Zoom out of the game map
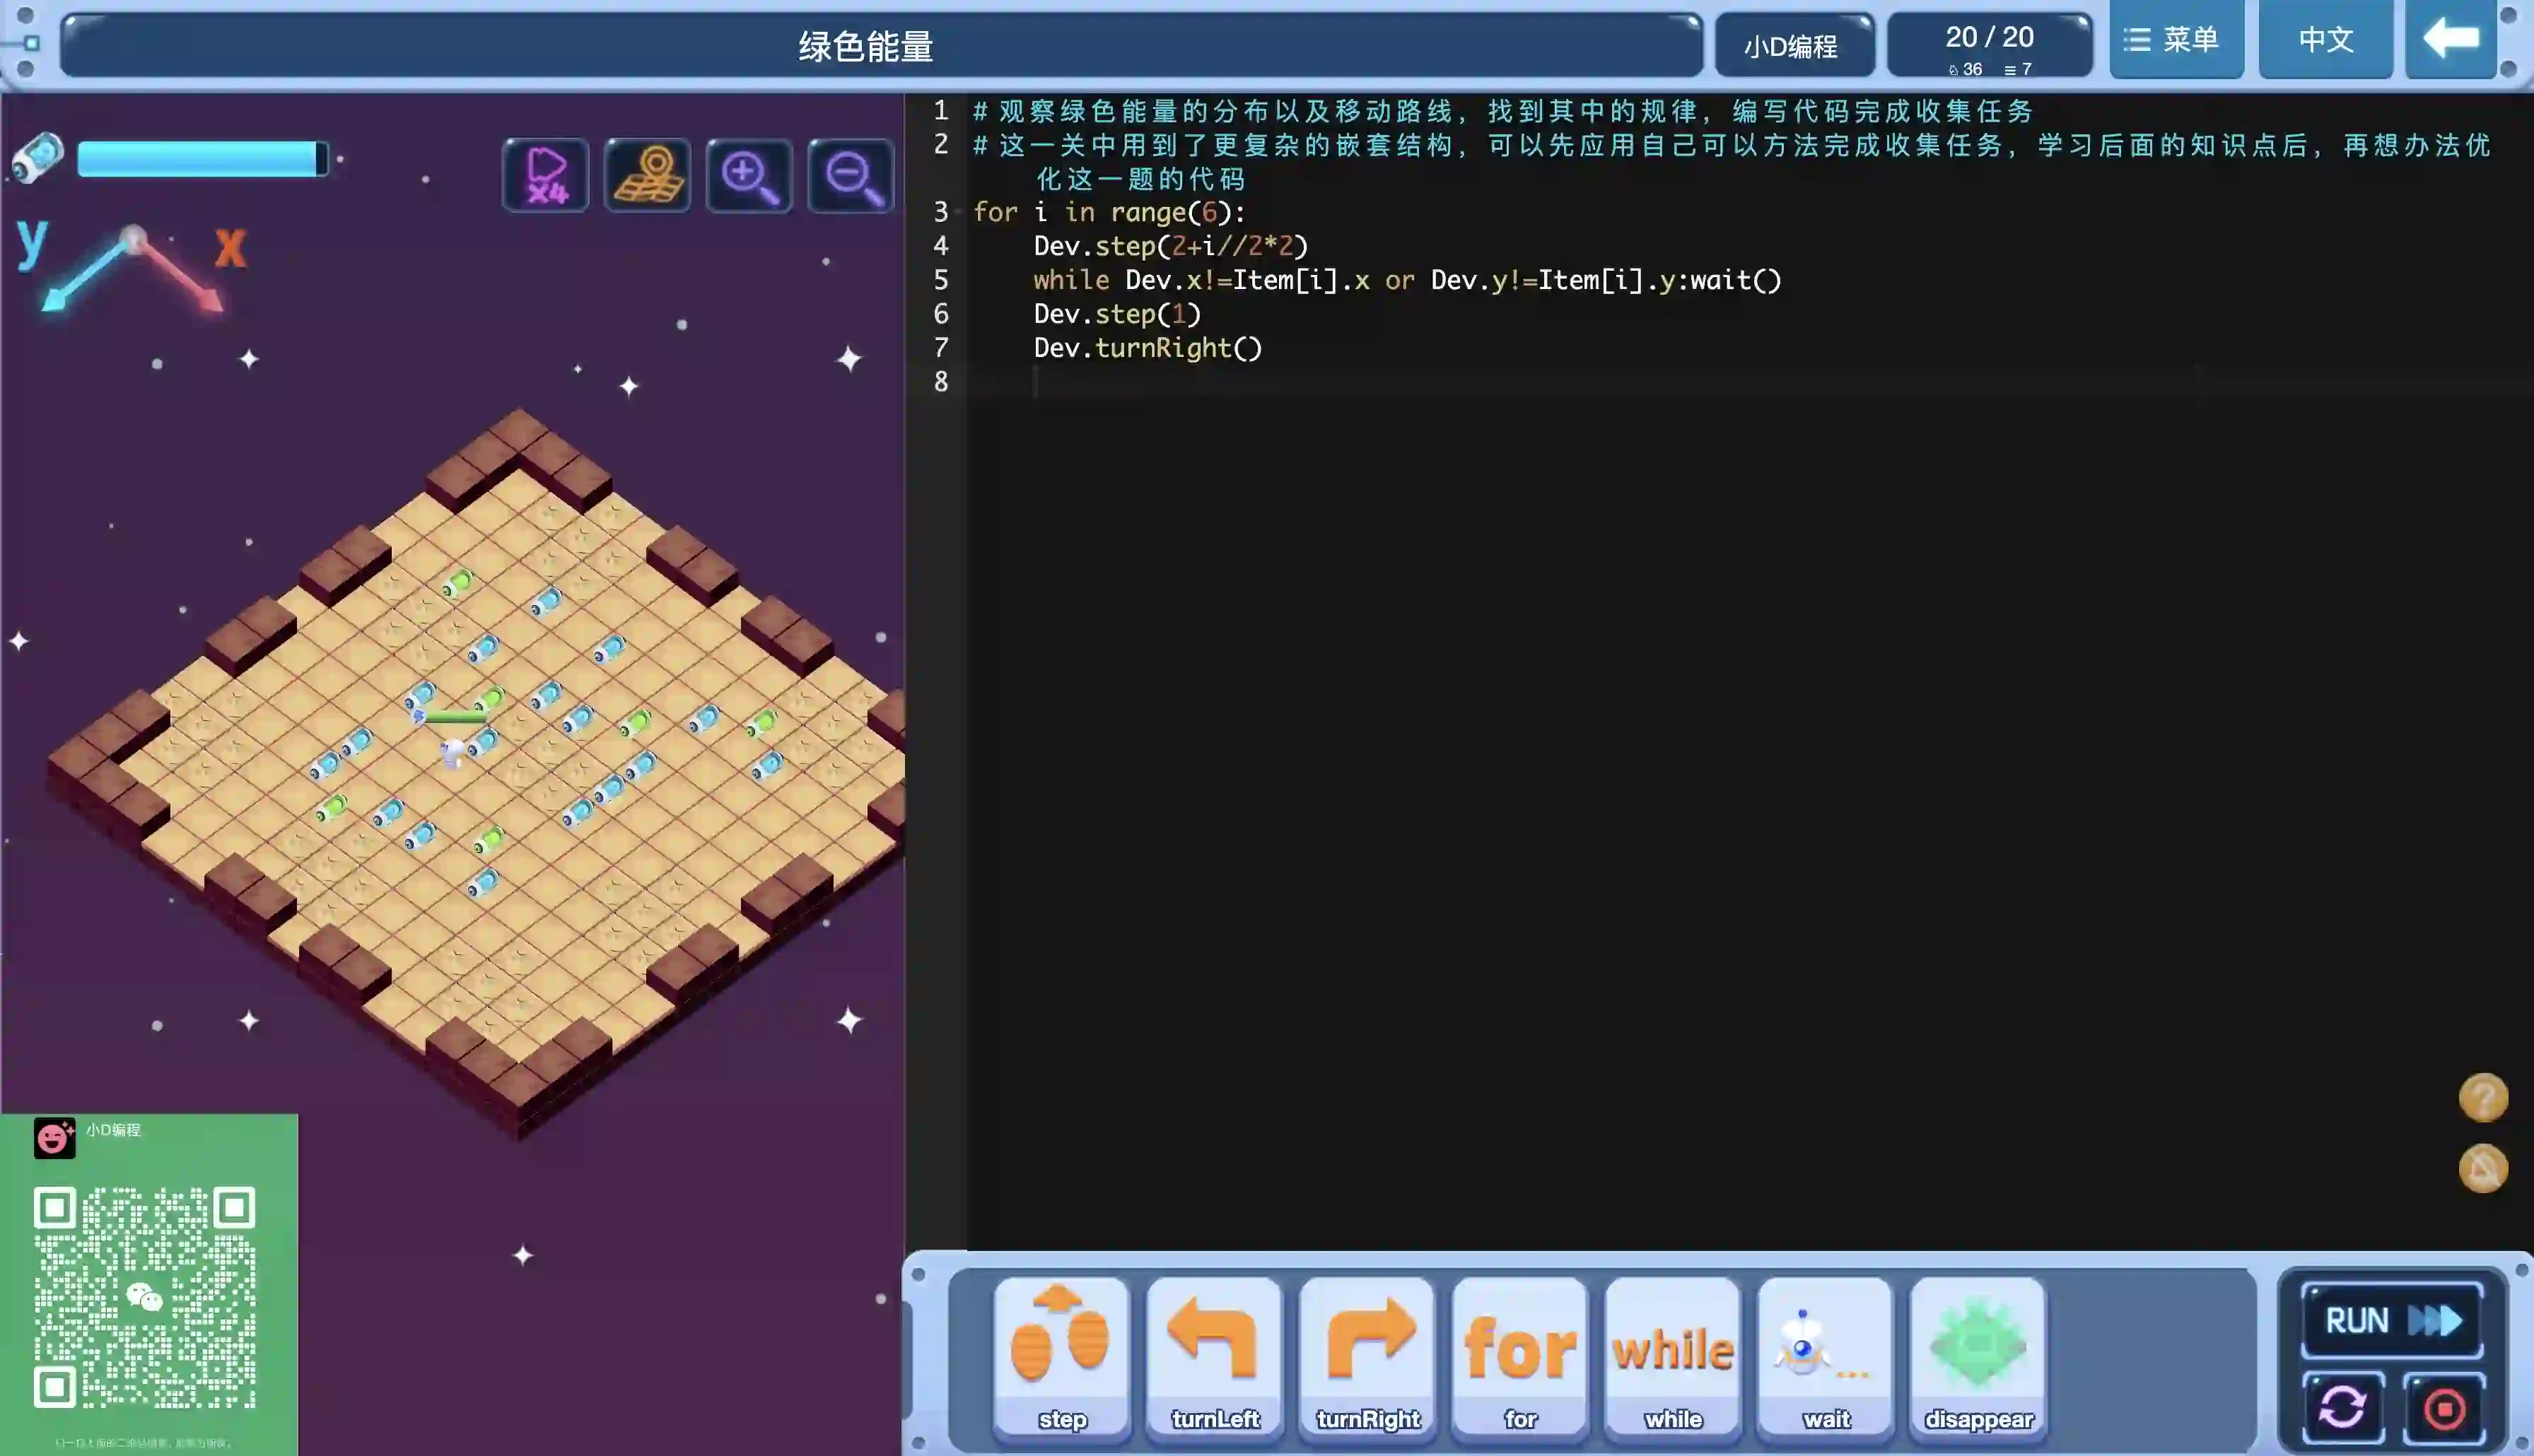 (850, 175)
